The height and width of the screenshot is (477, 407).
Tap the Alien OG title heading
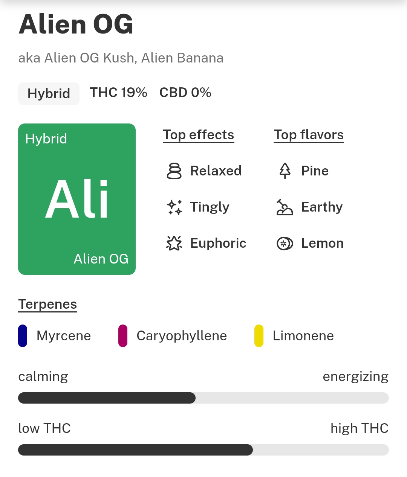[x=76, y=24]
